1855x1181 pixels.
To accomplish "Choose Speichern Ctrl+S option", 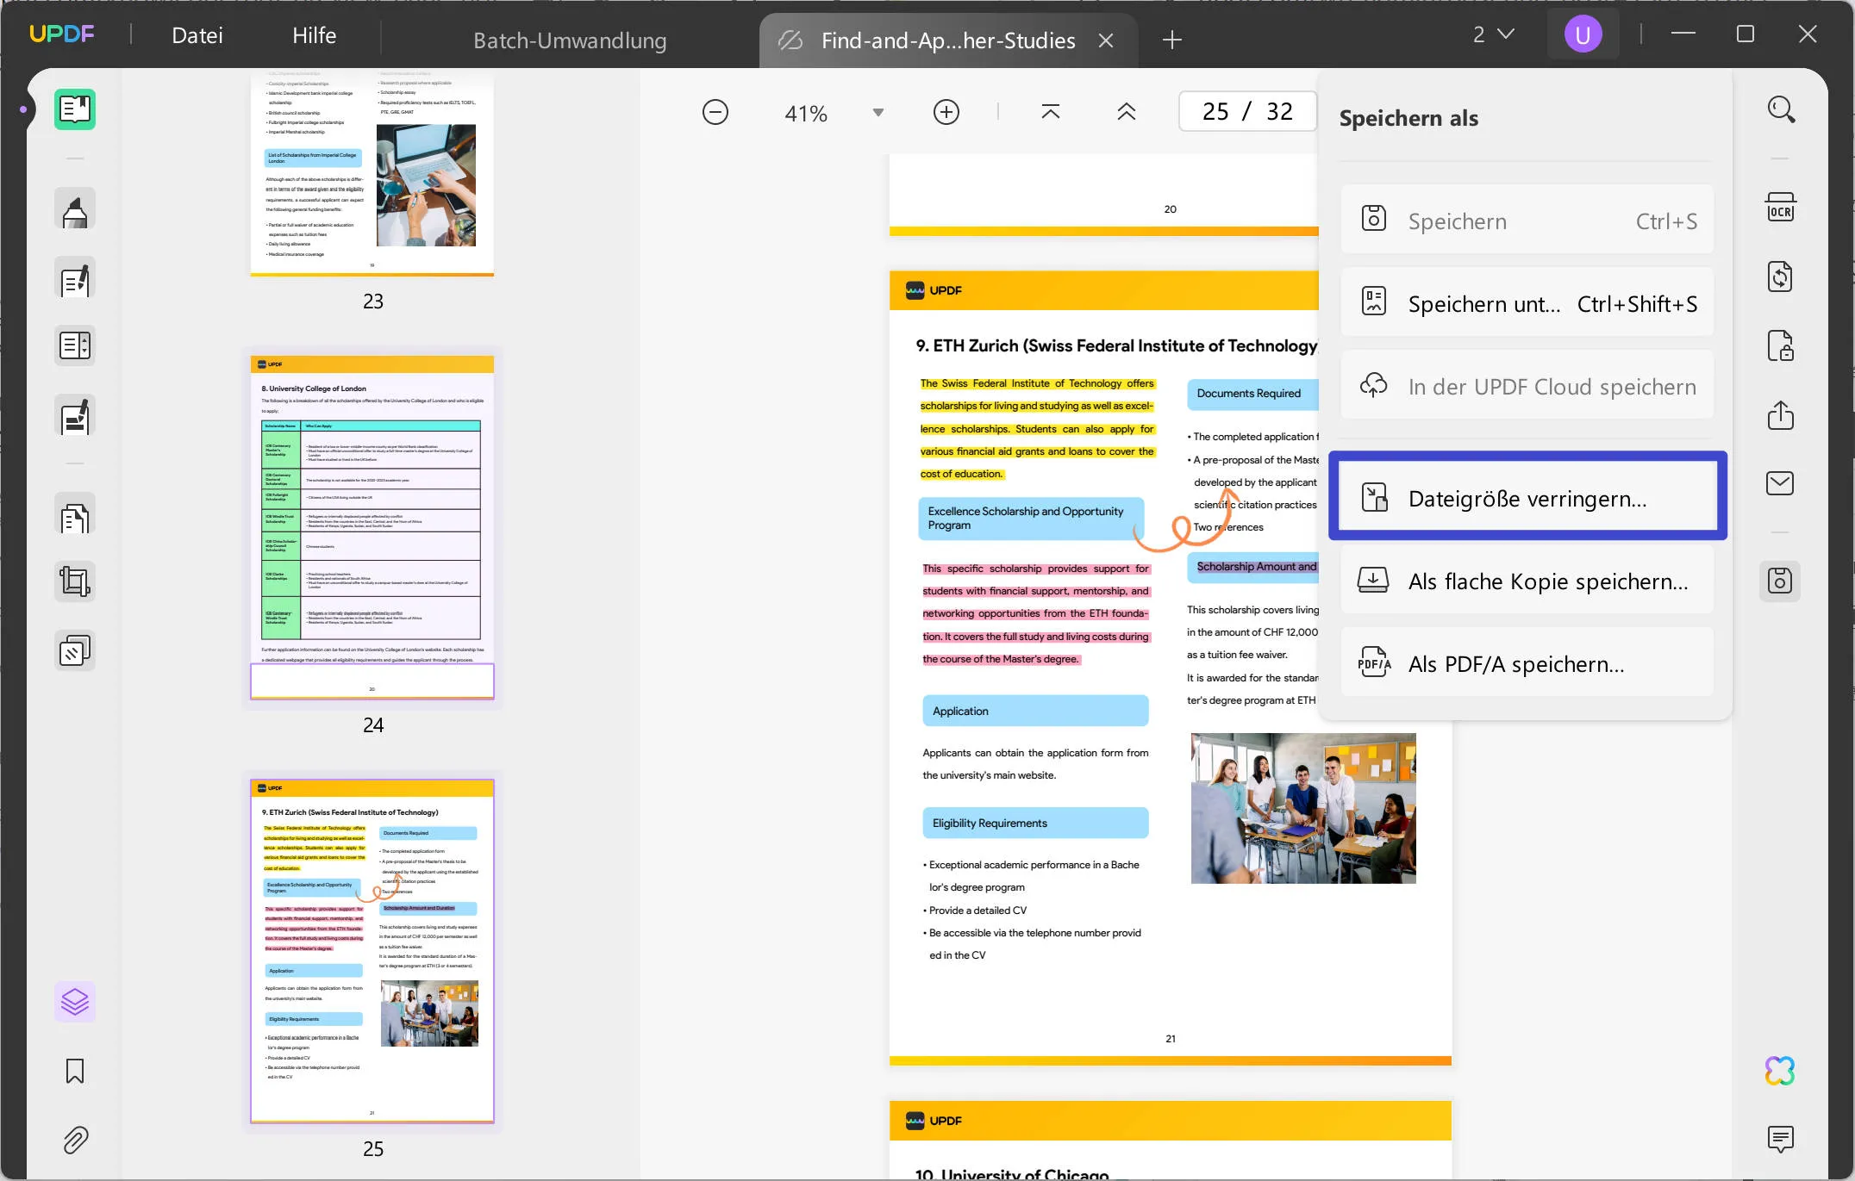I will click(1527, 221).
